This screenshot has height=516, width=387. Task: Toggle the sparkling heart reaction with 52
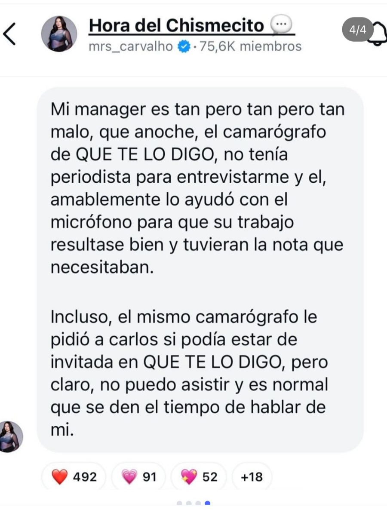(199, 476)
